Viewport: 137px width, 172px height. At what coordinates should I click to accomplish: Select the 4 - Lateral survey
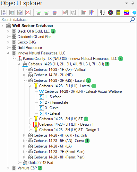(x=52, y=113)
